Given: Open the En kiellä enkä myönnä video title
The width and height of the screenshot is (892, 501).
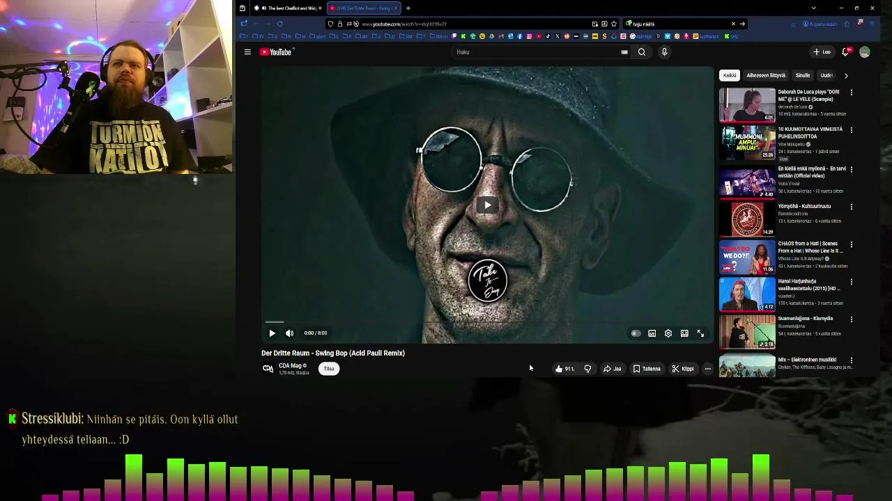Looking at the screenshot, I should click(x=812, y=172).
